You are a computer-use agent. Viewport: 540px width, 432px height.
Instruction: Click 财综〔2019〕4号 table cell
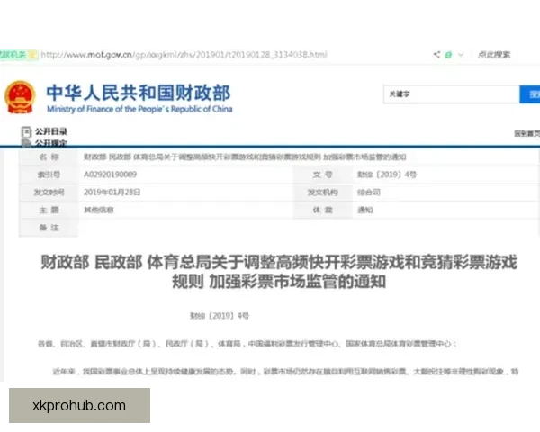click(x=387, y=175)
